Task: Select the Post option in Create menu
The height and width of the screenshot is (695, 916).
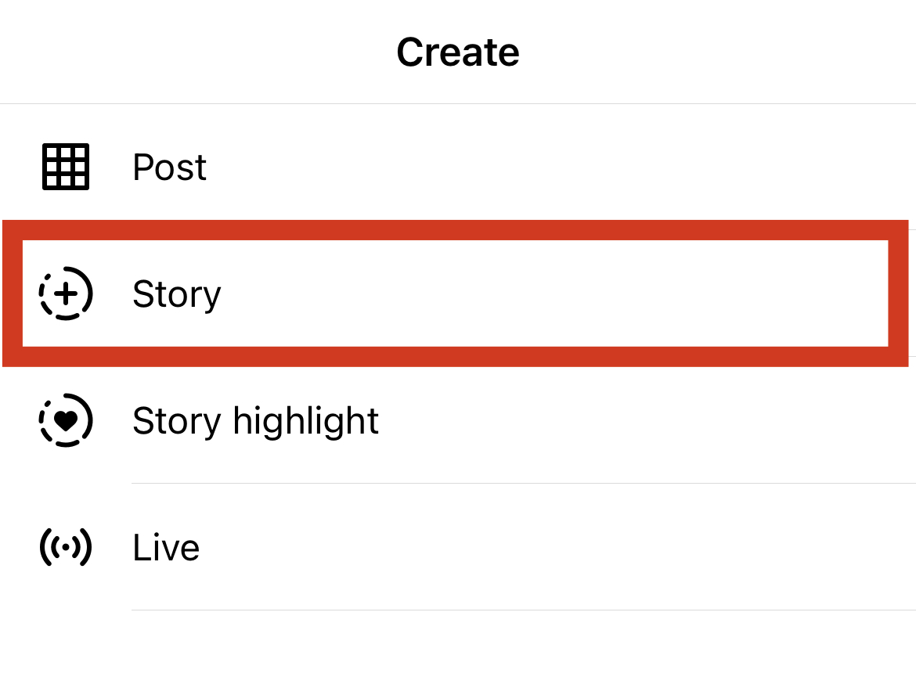Action: tap(458, 167)
